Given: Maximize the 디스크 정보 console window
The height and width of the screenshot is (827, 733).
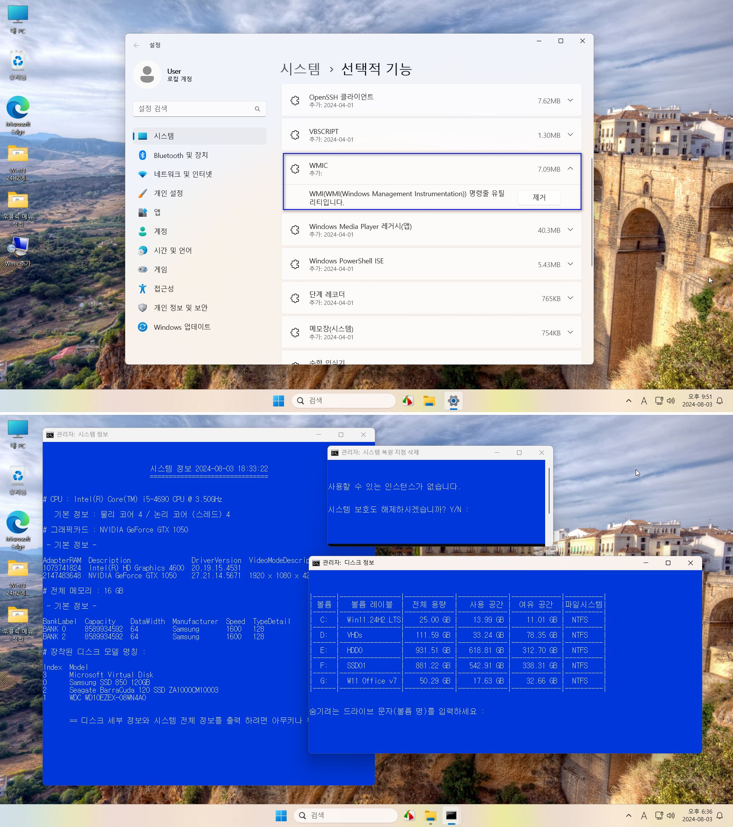Looking at the screenshot, I should pos(668,563).
